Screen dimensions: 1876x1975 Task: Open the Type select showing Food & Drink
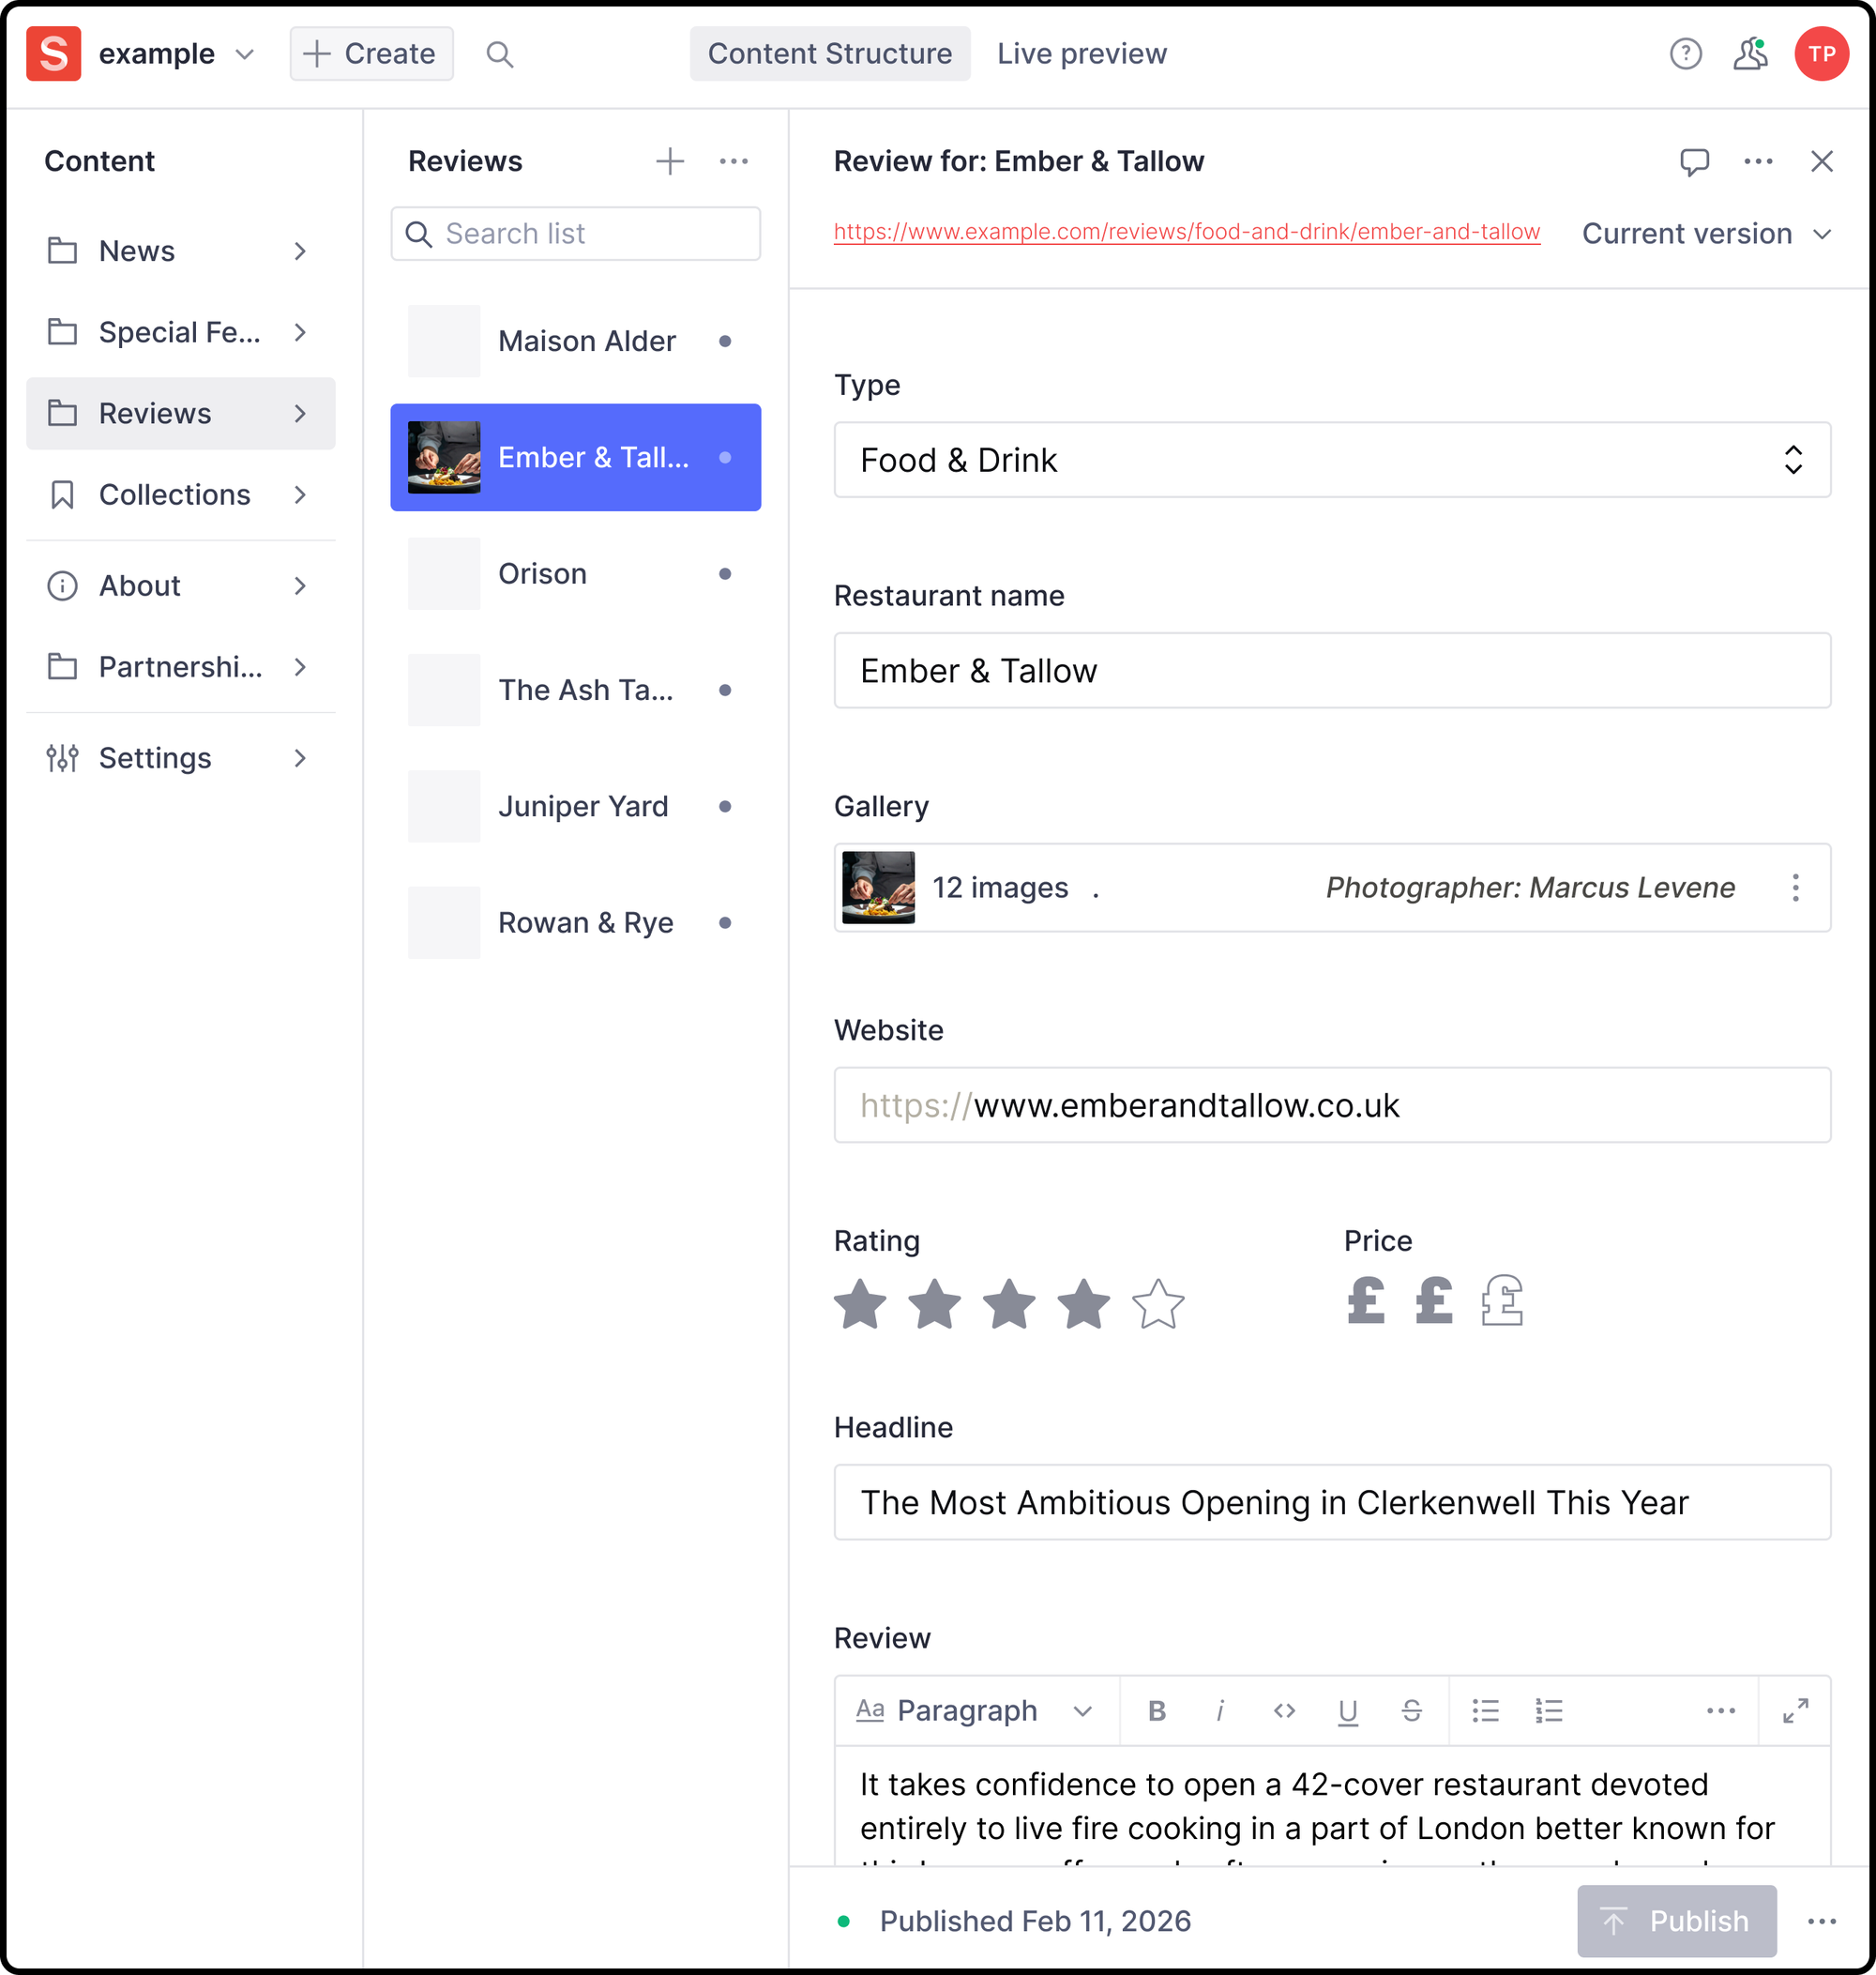[1332, 460]
